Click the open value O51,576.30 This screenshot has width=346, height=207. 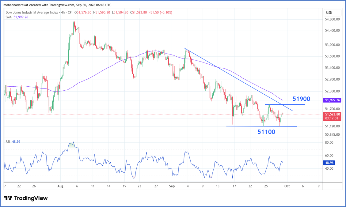83,13
